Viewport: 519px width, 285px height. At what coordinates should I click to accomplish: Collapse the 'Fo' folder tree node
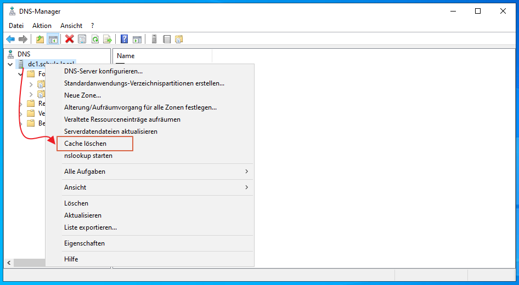click(20, 74)
